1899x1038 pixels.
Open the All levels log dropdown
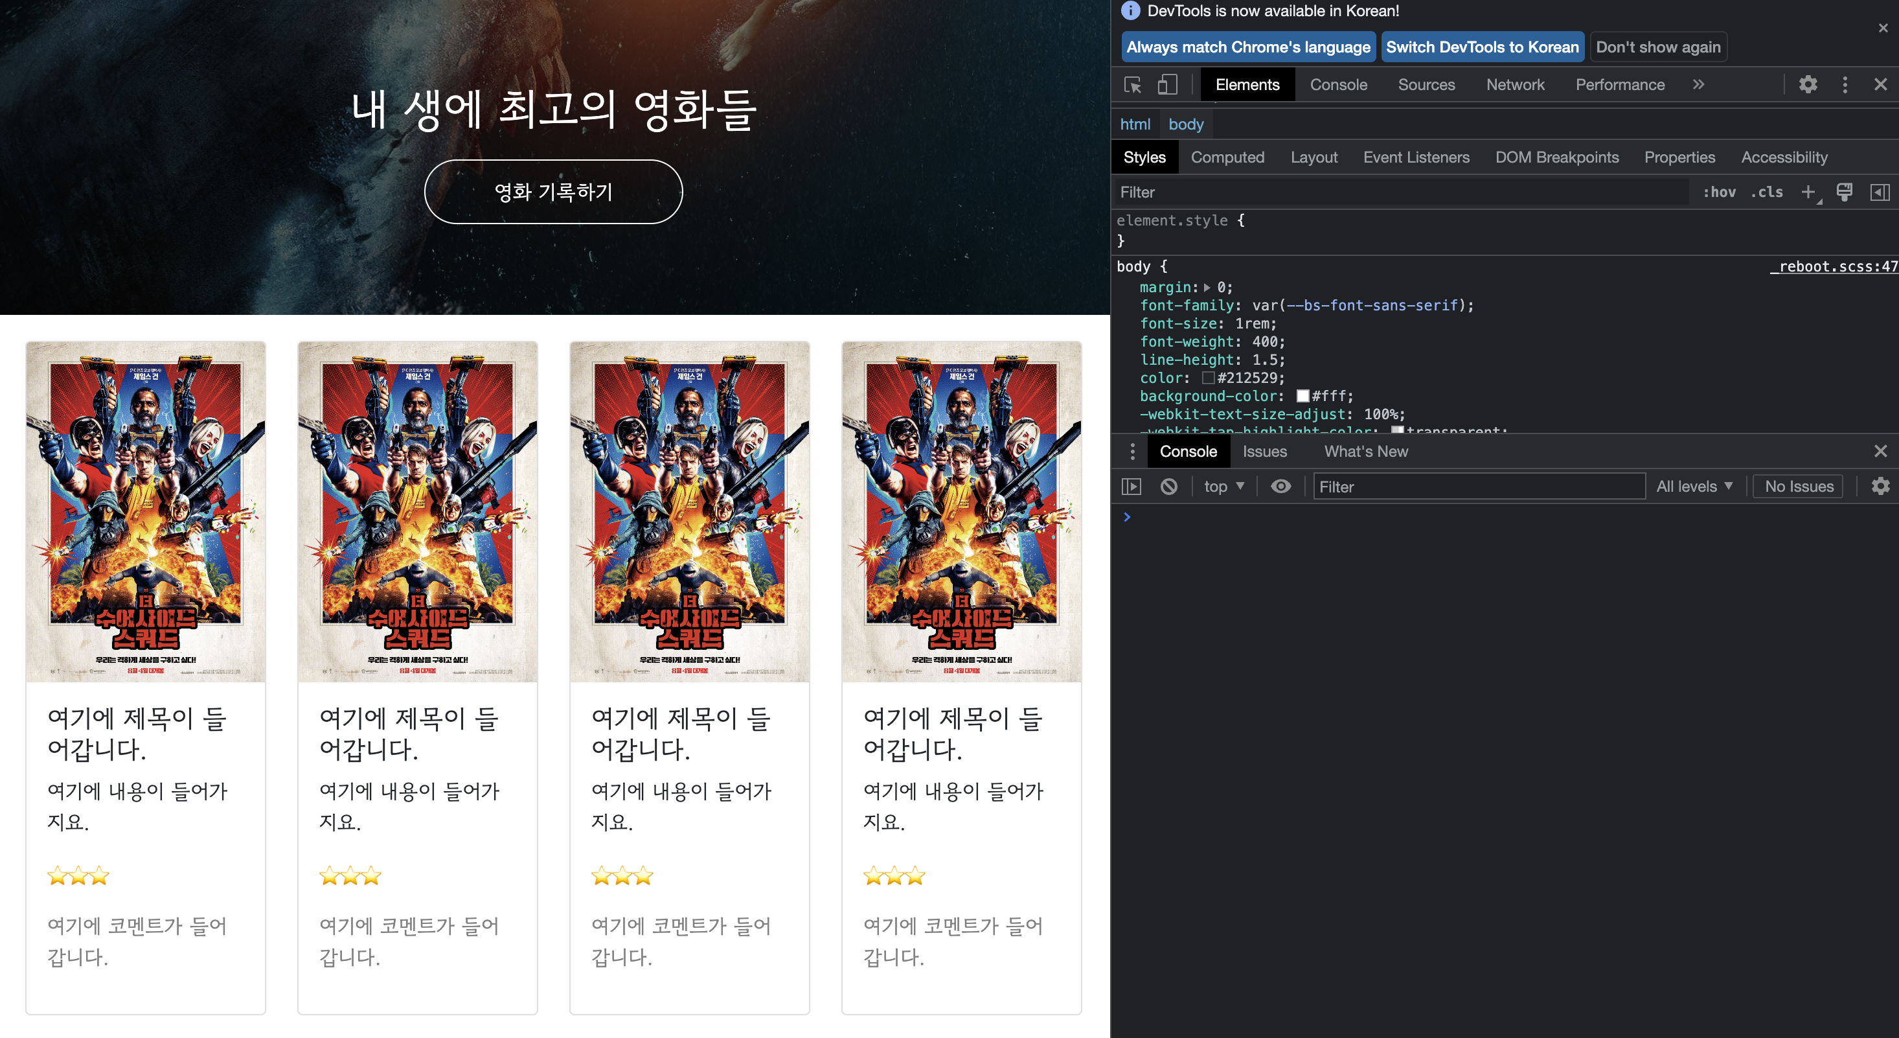(1694, 487)
